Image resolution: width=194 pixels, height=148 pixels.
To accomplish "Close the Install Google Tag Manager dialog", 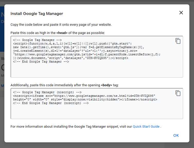I will pyautogui.click(x=181, y=13).
